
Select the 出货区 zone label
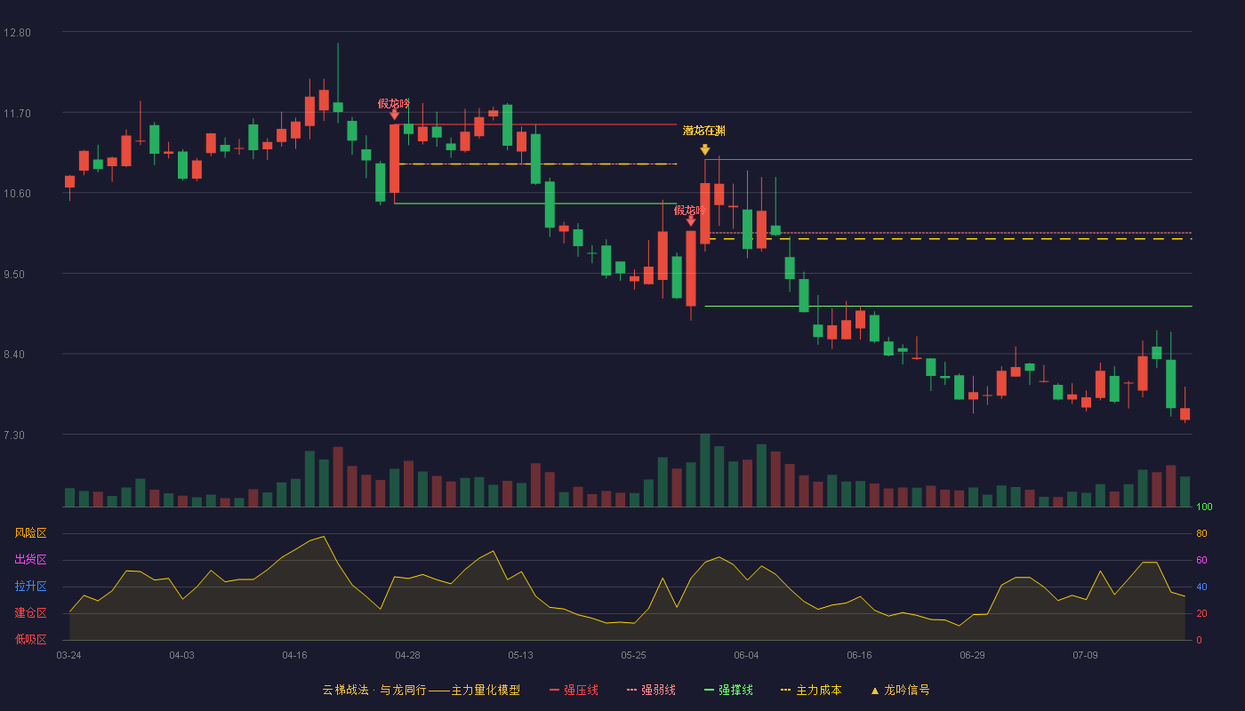[30, 560]
